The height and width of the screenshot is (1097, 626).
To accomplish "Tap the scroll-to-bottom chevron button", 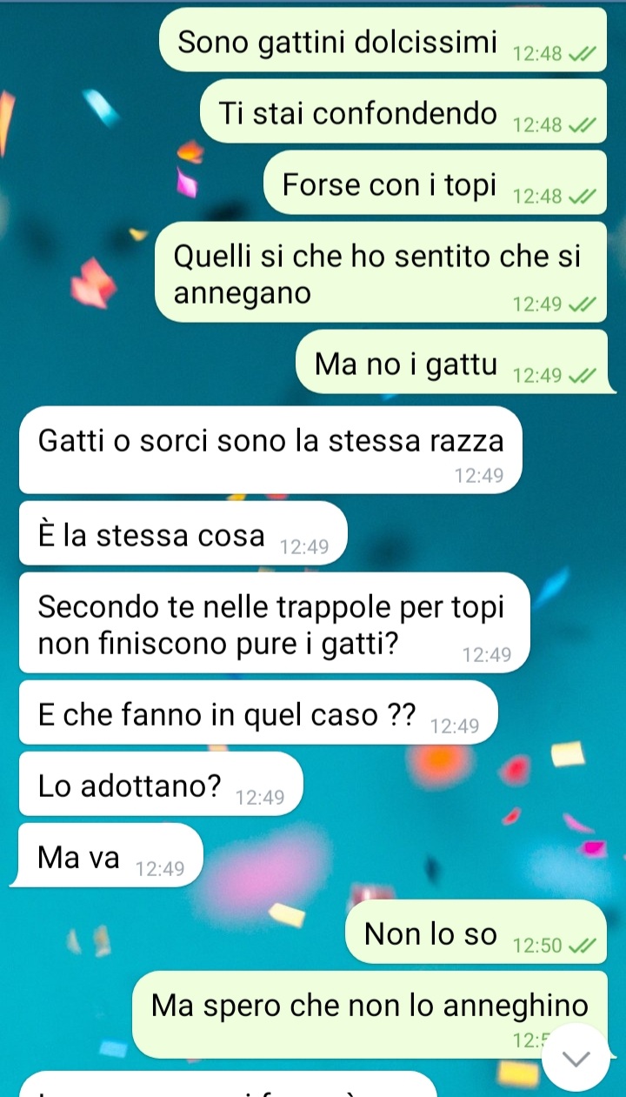I will (576, 1058).
